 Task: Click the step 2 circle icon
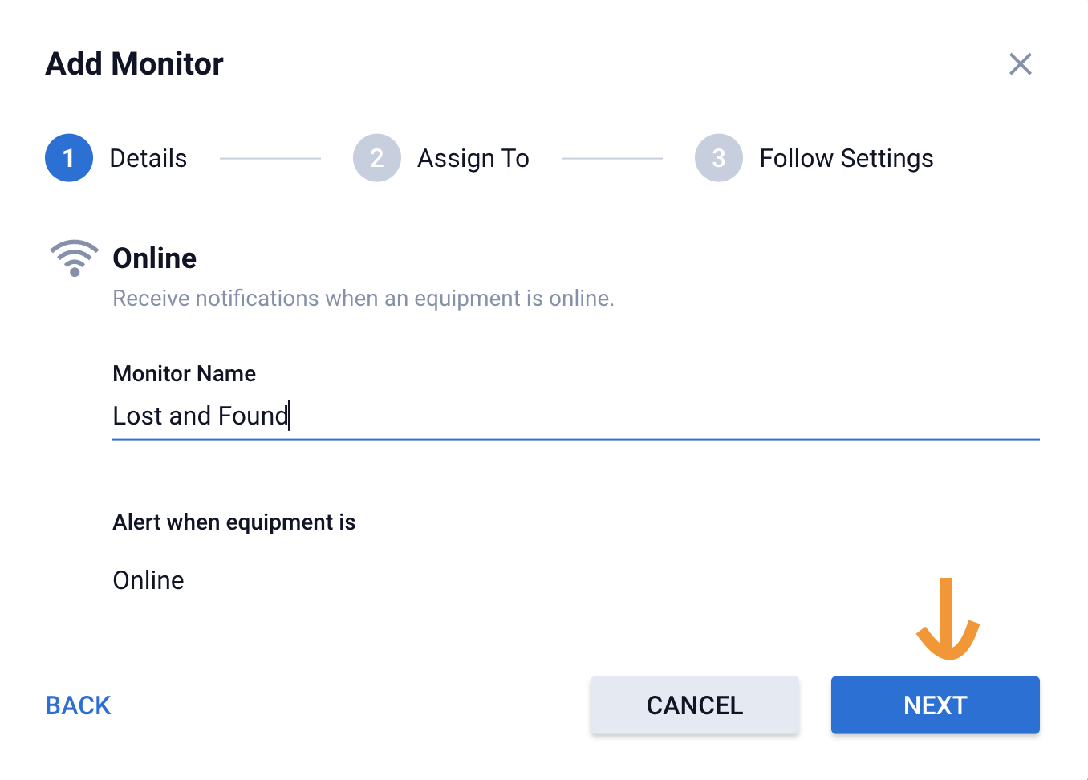(376, 158)
